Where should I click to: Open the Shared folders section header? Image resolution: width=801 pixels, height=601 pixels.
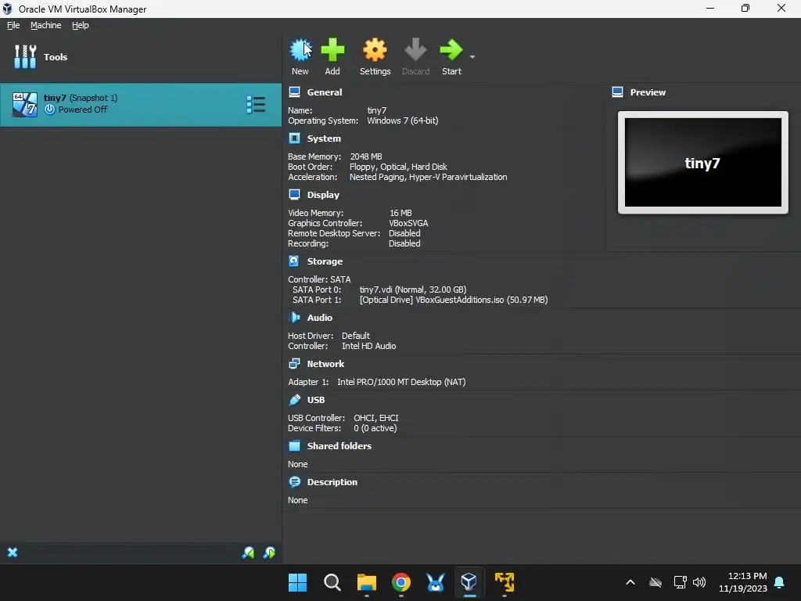click(339, 446)
